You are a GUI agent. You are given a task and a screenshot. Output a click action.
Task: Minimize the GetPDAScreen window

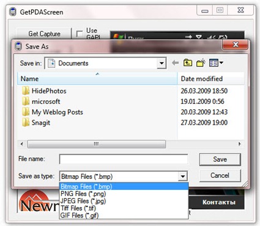coord(205,10)
